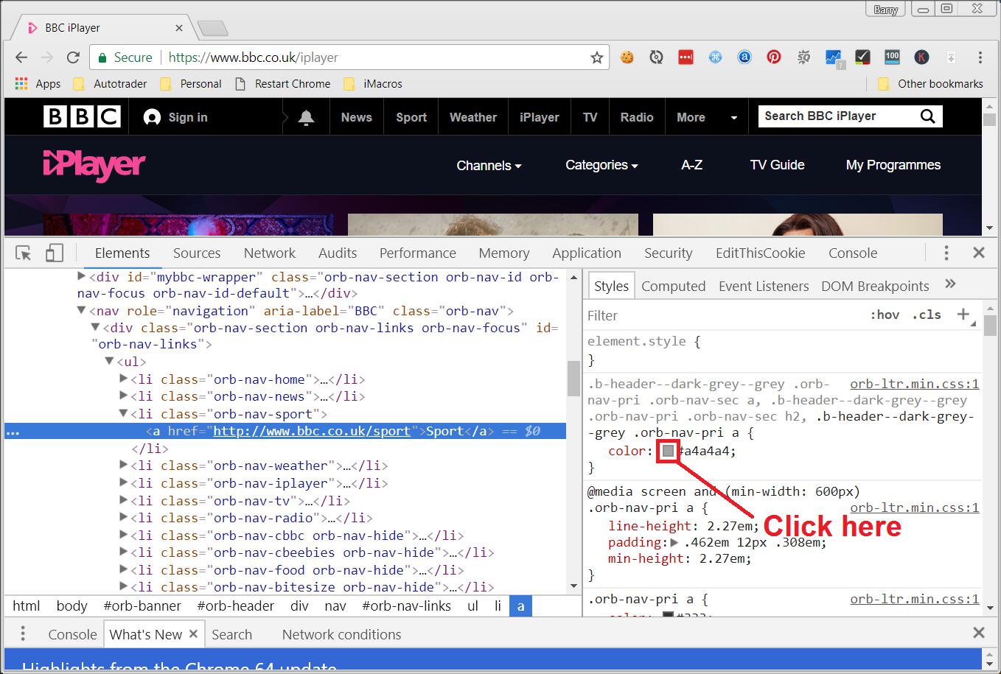This screenshot has height=674, width=1001.
Task: Open the TV Guide link
Action: tap(777, 165)
